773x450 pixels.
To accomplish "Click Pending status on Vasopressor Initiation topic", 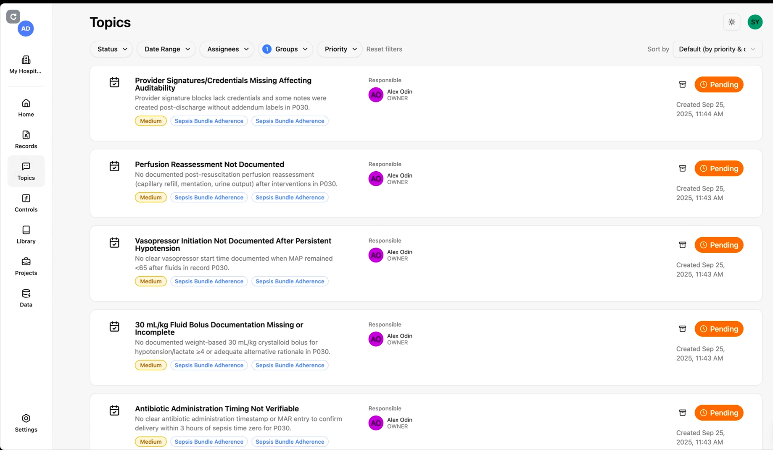I will point(719,245).
